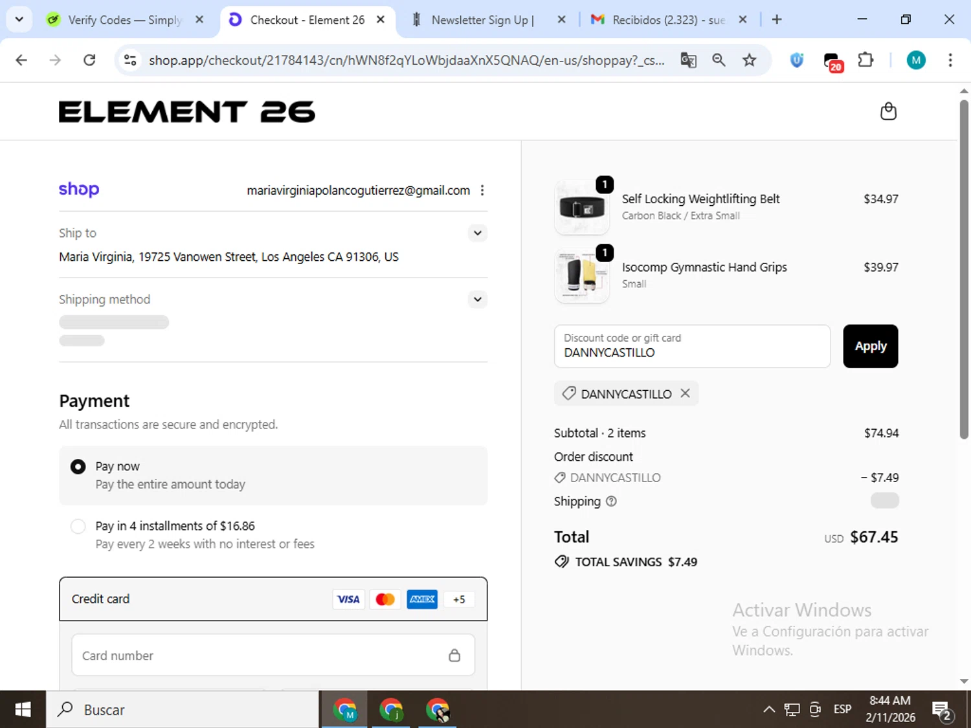Click the American Express icon
This screenshot has width=971, height=728.
tap(422, 599)
